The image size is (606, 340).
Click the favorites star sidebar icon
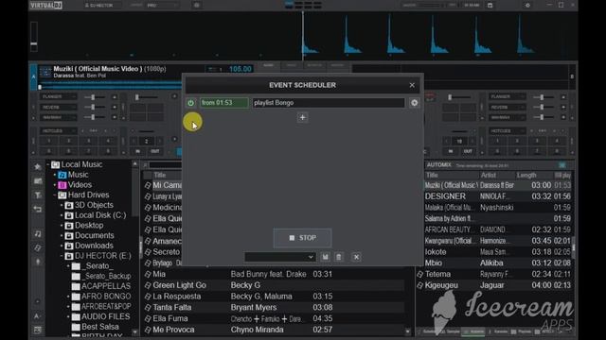[x=38, y=167]
